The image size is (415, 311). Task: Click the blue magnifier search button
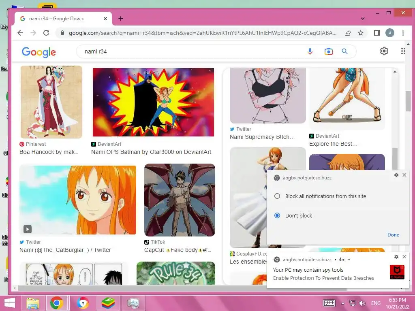click(344, 51)
